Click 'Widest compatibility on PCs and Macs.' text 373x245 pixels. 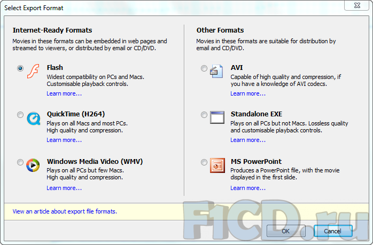[96, 77]
